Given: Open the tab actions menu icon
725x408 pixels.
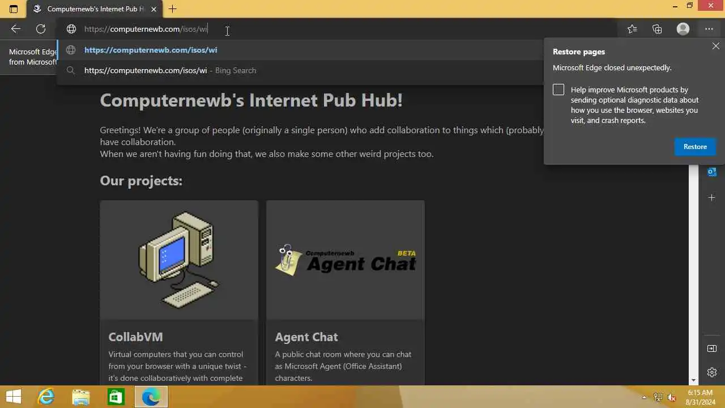Looking at the screenshot, I should (14, 9).
